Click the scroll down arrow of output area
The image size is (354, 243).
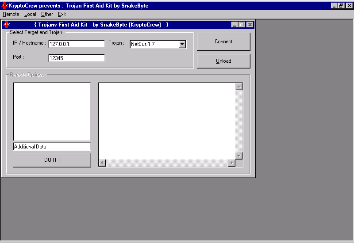(x=239, y=156)
